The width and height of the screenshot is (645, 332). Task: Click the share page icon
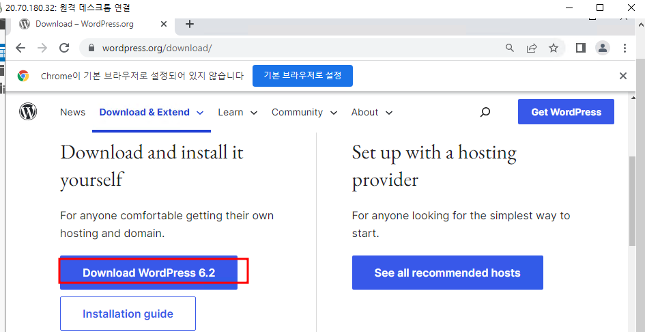532,49
